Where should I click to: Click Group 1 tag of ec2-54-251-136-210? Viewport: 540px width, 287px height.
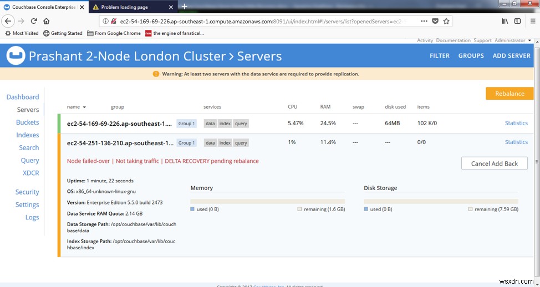186,143
